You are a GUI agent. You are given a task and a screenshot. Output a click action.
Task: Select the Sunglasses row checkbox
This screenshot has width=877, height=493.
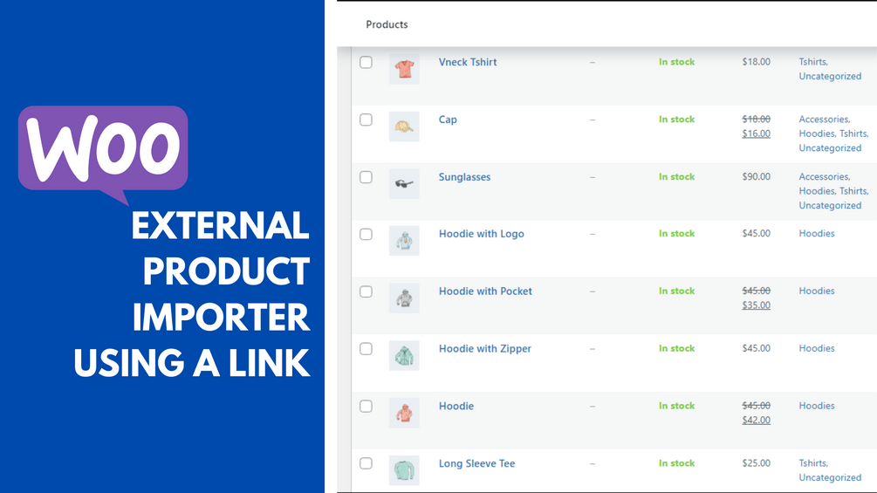coord(366,177)
